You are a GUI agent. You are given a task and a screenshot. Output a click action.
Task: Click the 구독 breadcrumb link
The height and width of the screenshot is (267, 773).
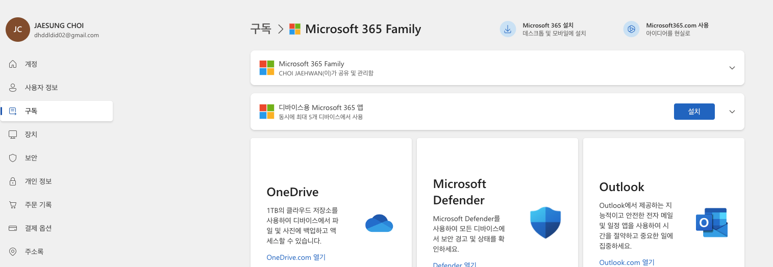[261, 29]
